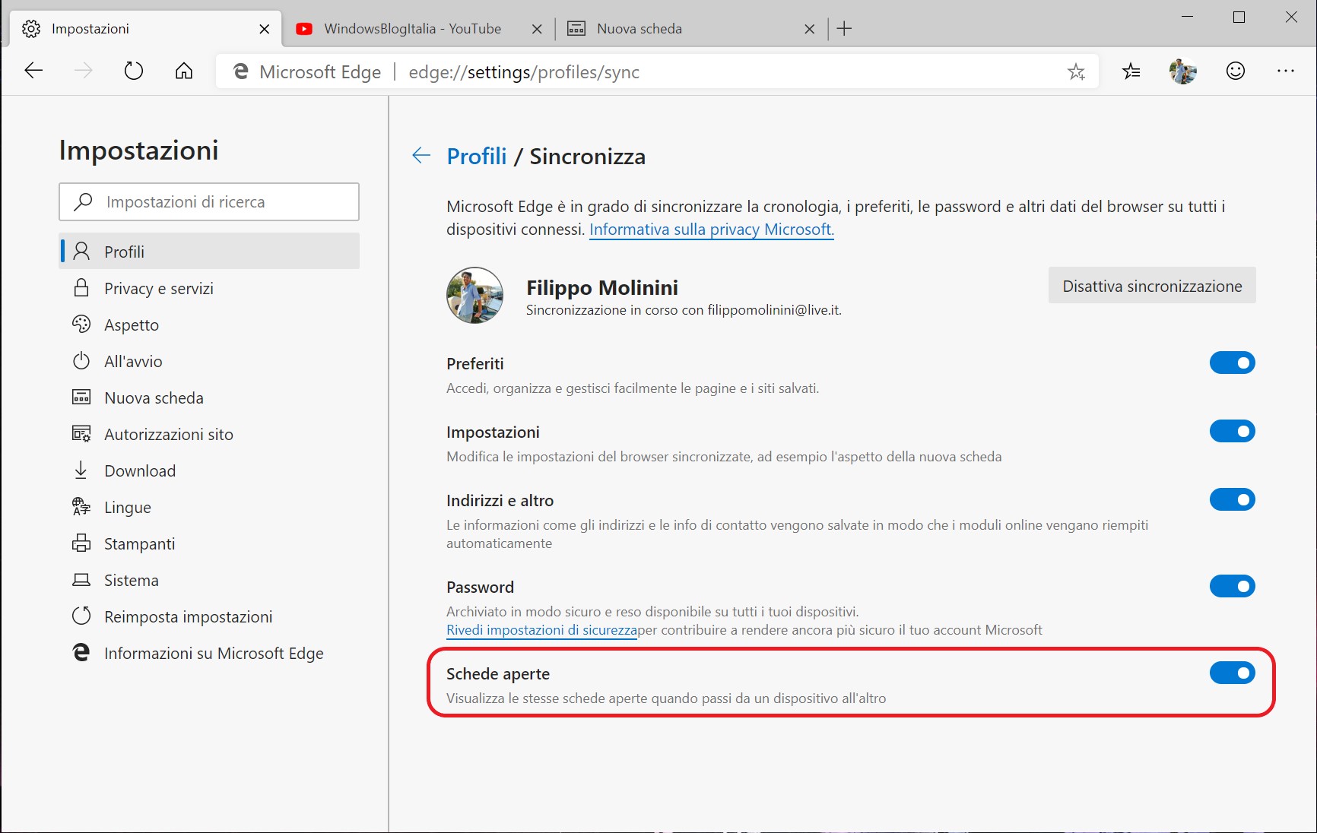1317x833 pixels.
Task: Close the Nuova scheda tab
Action: 810,29
